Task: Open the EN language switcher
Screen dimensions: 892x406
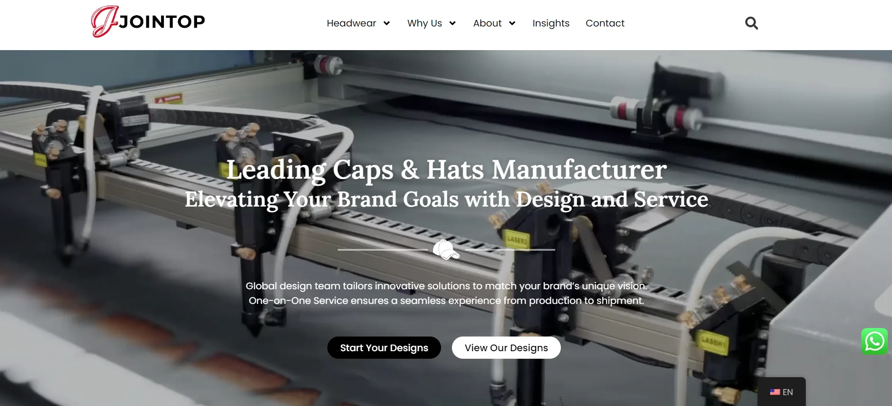Action: click(x=782, y=392)
